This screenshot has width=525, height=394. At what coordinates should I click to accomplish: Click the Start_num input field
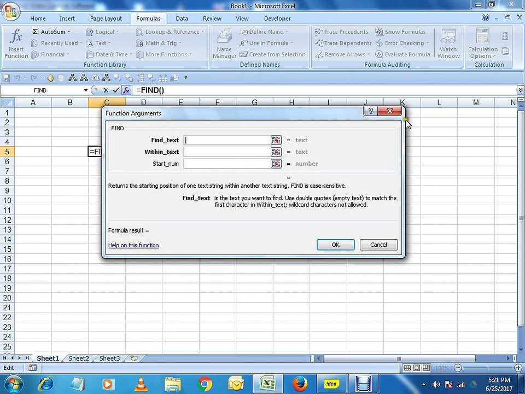coord(226,164)
